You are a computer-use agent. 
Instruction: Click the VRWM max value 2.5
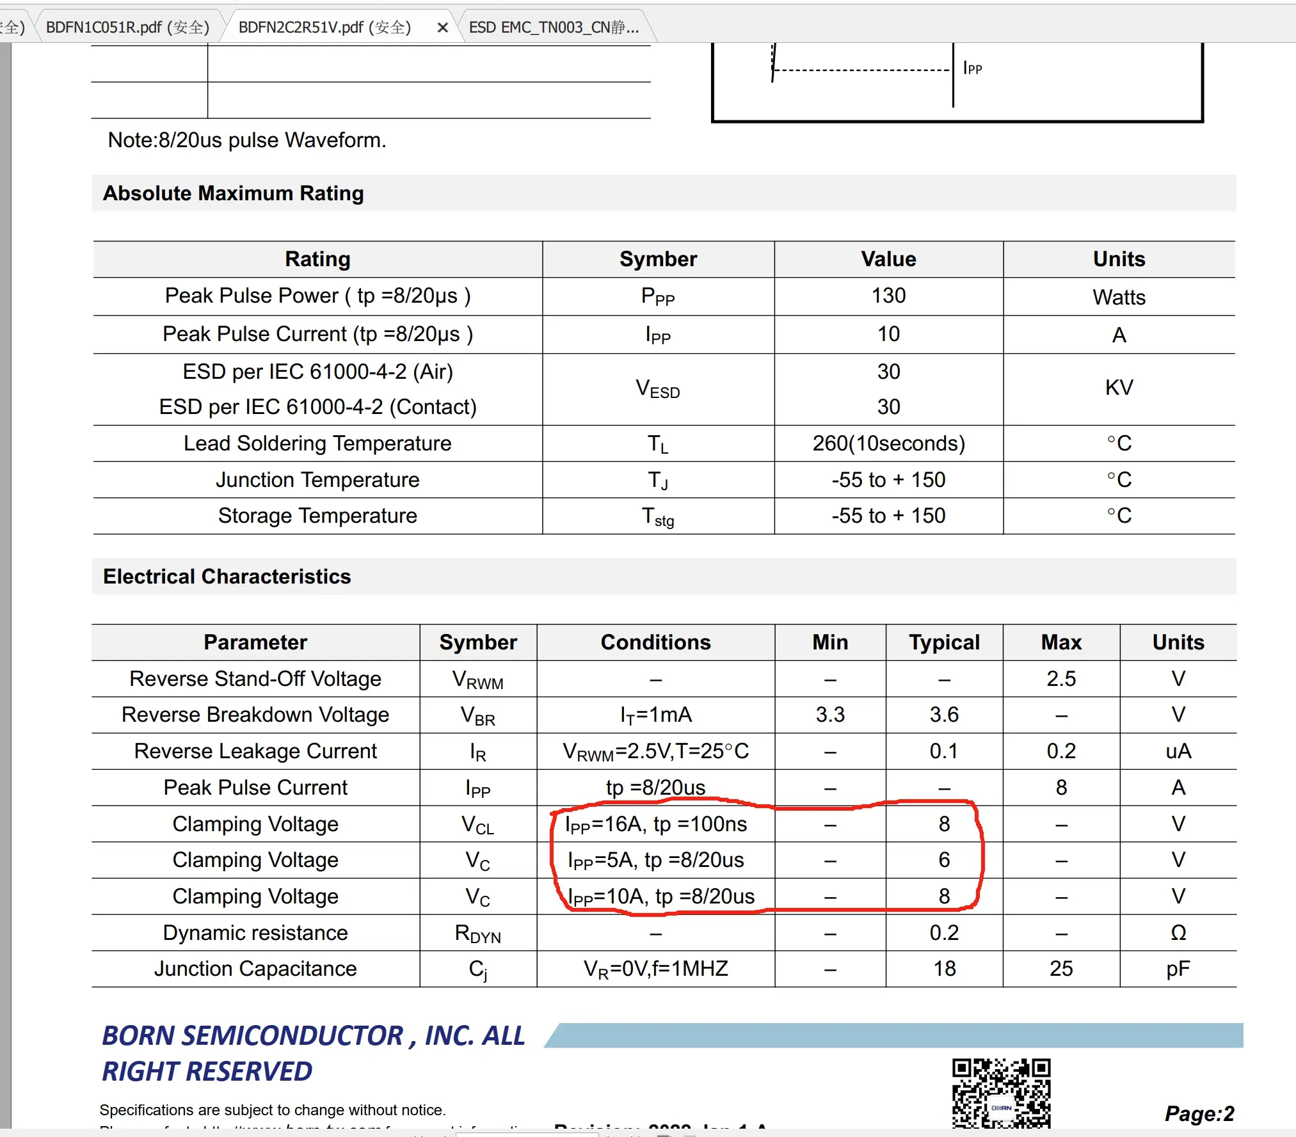[1061, 679]
